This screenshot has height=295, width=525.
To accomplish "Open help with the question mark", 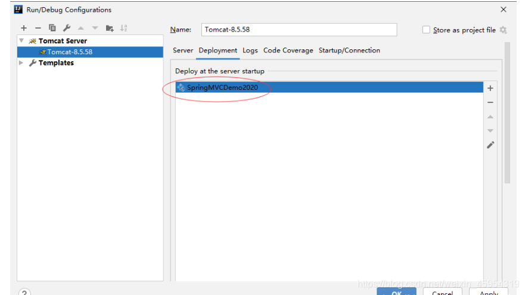I will (x=24, y=293).
